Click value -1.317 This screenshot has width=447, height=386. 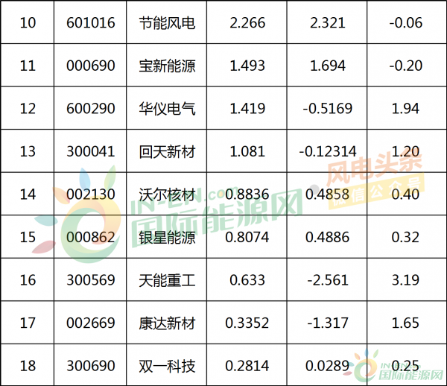tap(327, 323)
